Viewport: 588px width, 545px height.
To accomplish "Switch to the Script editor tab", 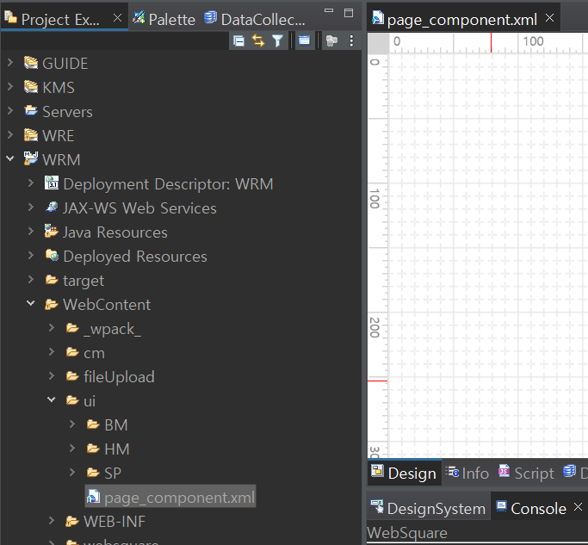I will click(x=526, y=473).
